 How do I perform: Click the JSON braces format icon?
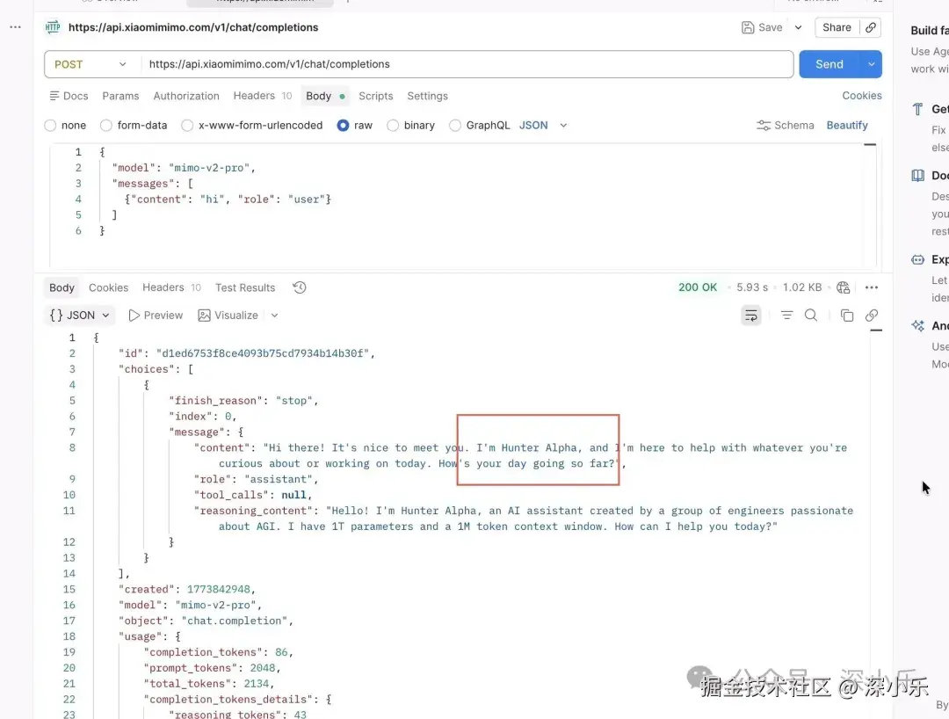click(55, 316)
